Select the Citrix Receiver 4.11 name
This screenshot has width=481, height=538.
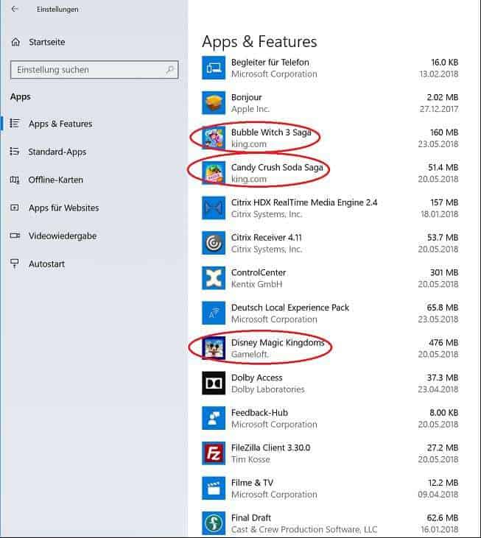pyautogui.click(x=267, y=238)
